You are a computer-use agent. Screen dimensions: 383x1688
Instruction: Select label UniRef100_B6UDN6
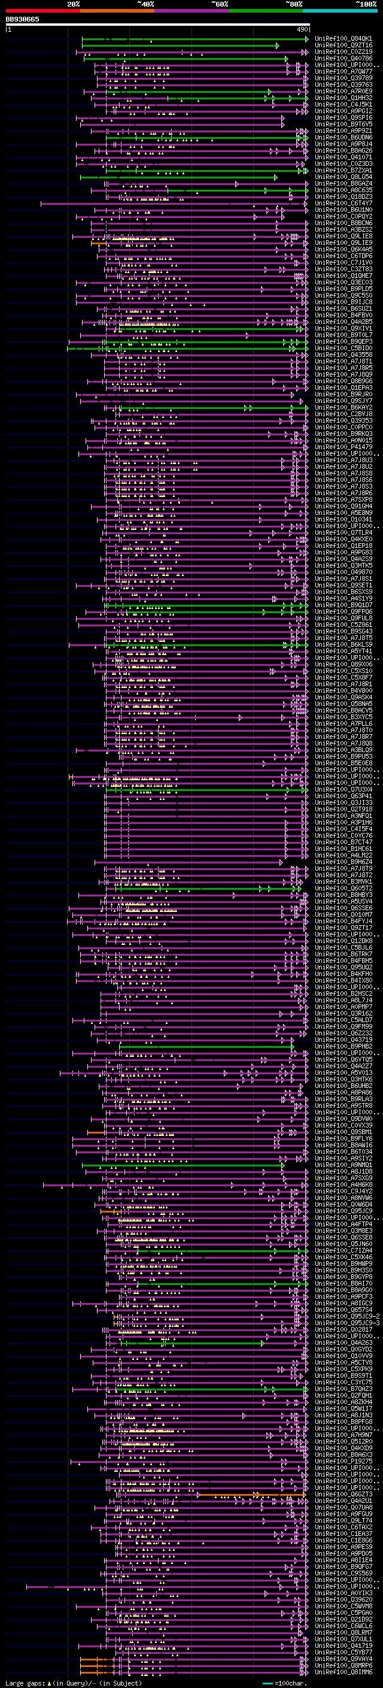coord(343,138)
